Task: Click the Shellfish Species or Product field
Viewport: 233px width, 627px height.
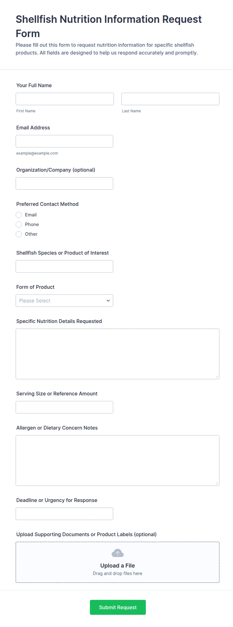Action: pyautogui.click(x=64, y=266)
